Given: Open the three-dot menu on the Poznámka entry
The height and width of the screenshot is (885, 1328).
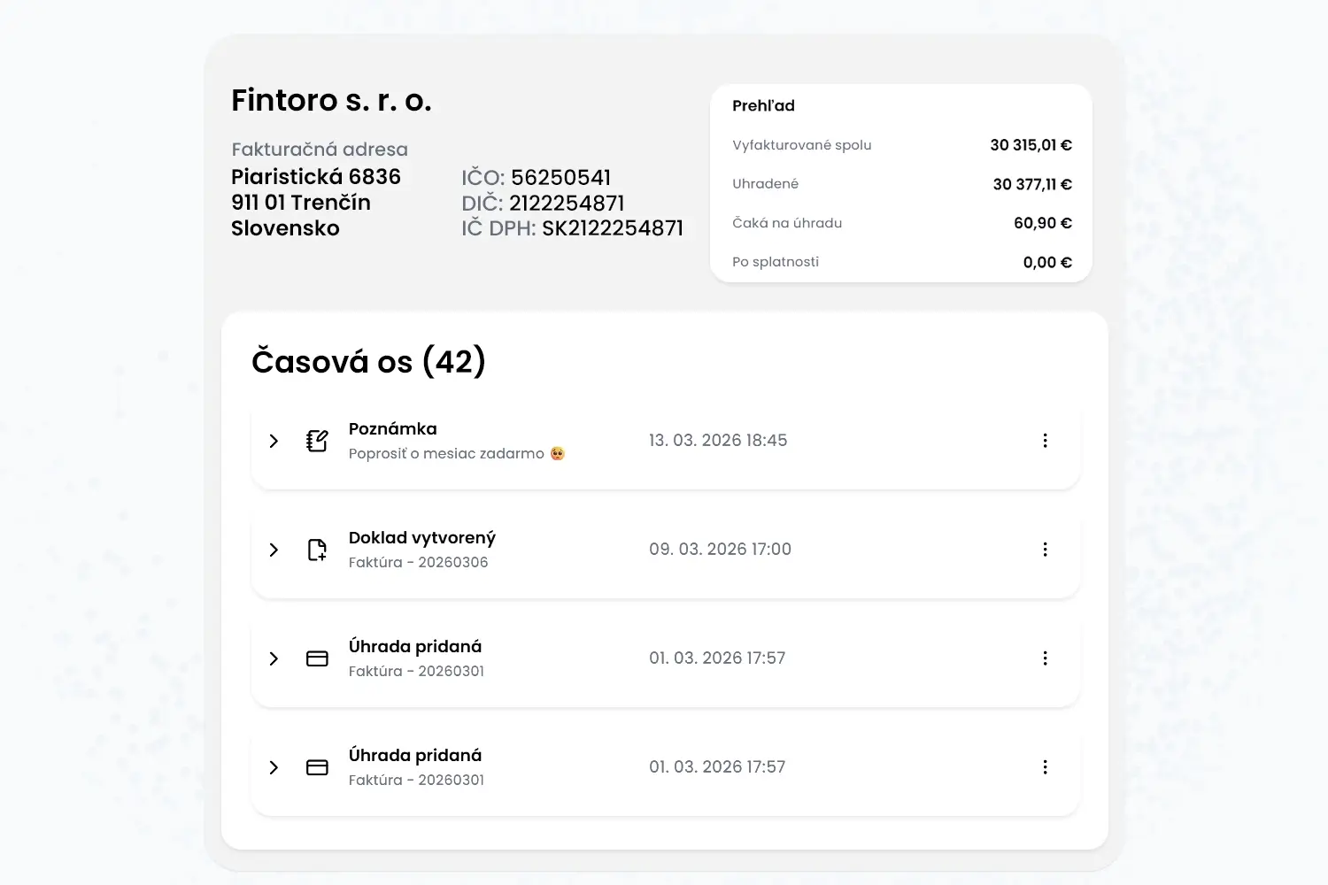Looking at the screenshot, I should tap(1046, 440).
